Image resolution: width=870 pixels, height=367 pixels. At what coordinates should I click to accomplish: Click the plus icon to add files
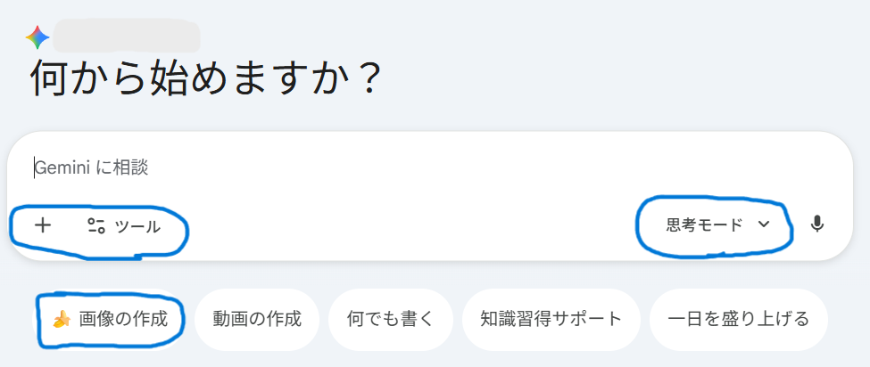(x=42, y=225)
